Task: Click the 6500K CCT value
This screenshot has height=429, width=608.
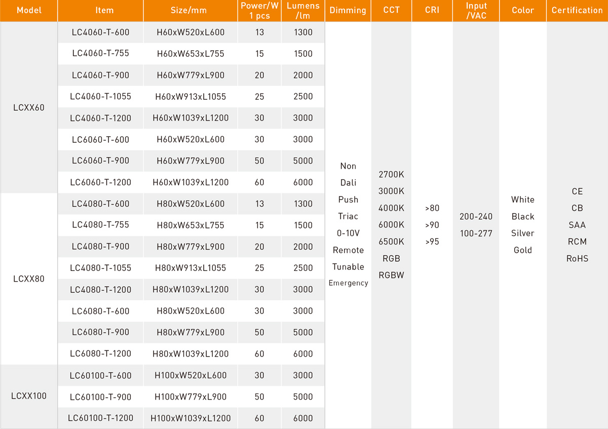Action: pos(391,242)
